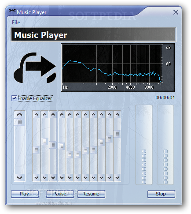Click the eleventh equalizer band slider thumb

point(117,134)
